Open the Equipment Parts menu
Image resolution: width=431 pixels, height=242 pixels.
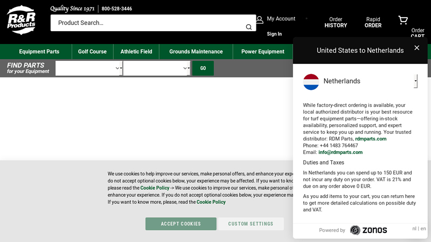tap(39, 52)
